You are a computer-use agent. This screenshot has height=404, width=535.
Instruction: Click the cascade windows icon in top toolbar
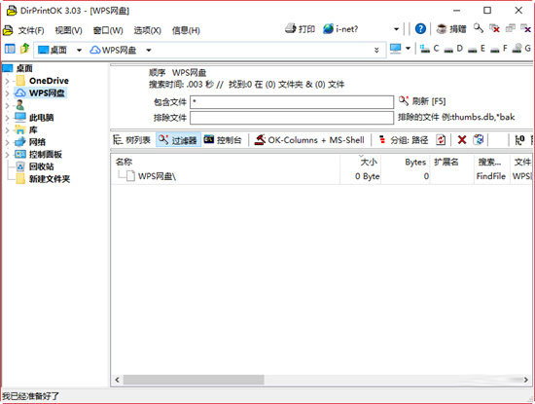coord(510,28)
